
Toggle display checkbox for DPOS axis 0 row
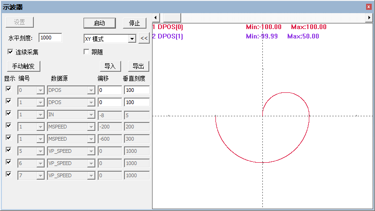pyautogui.click(x=8, y=89)
